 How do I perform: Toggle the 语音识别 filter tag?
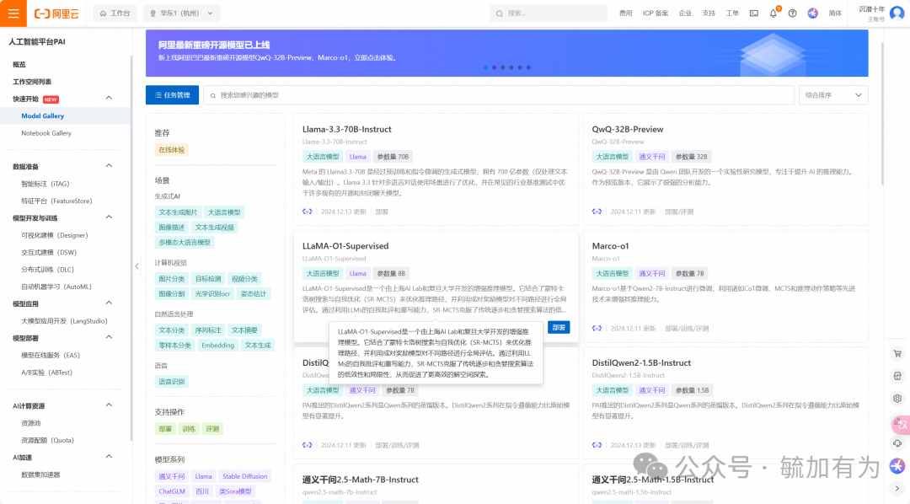(172, 382)
